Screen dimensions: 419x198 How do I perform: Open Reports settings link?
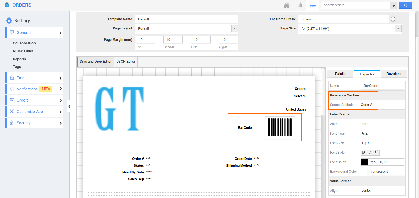pyautogui.click(x=19, y=59)
